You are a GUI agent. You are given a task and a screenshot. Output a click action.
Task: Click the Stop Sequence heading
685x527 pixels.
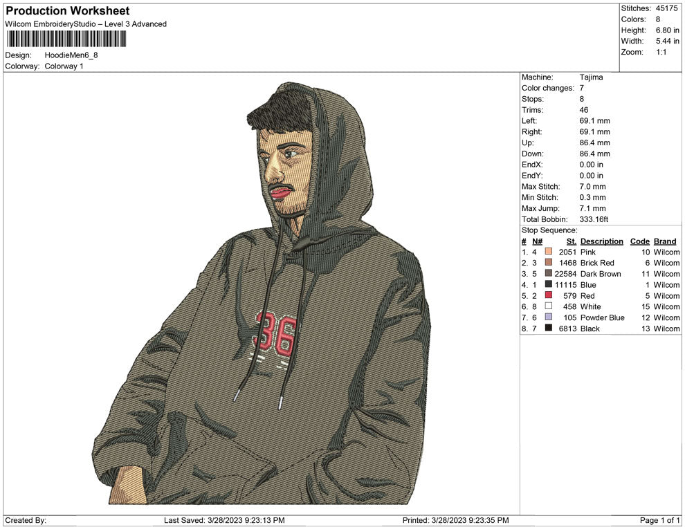pos(549,230)
